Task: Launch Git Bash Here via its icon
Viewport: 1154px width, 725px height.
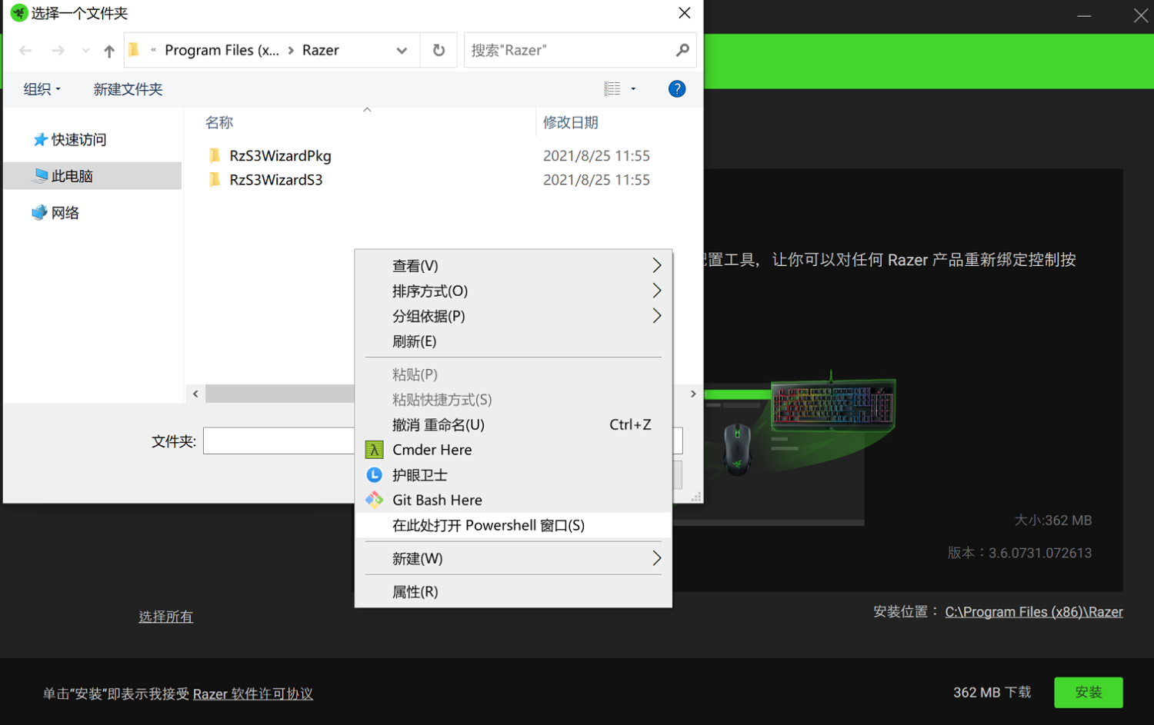Action: pos(375,500)
